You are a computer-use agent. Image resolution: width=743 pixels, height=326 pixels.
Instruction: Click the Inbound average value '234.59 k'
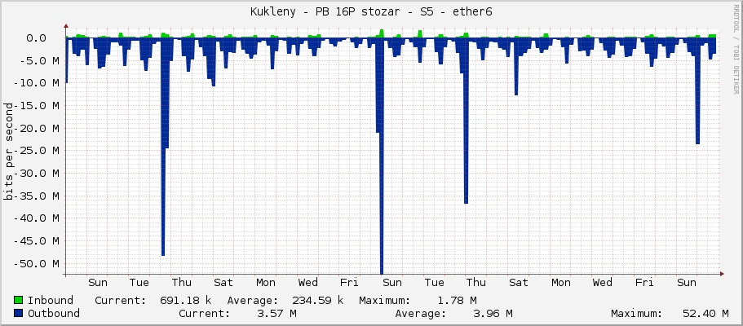tap(317, 300)
